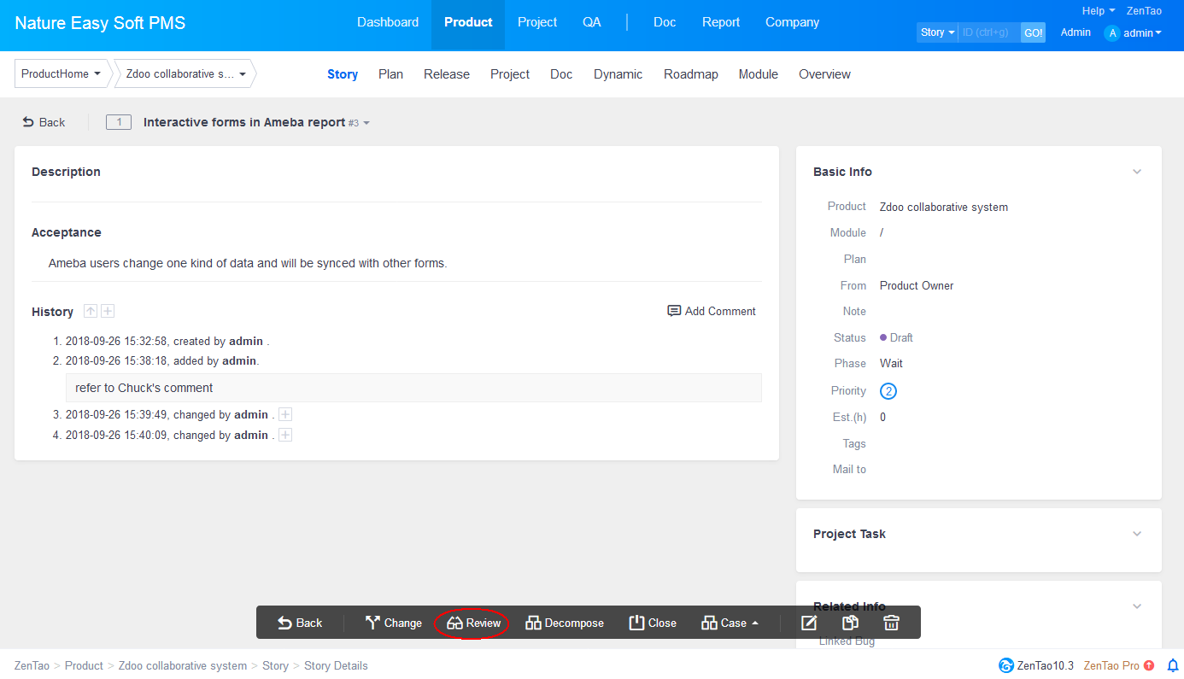Viewport: 1184px width, 679px height.
Task: Expand all history details with plus icon
Action: point(108,312)
